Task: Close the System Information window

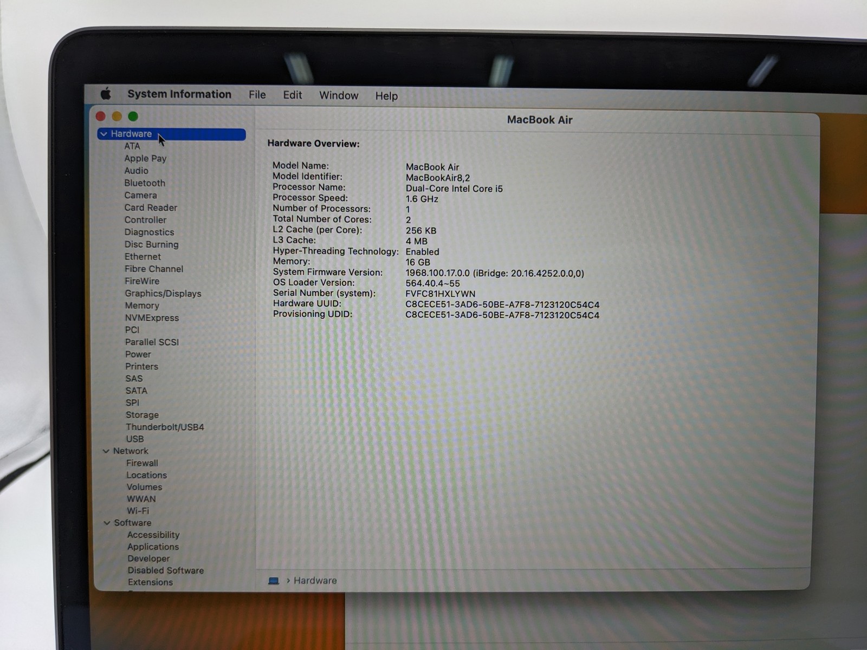Action: coord(101,116)
